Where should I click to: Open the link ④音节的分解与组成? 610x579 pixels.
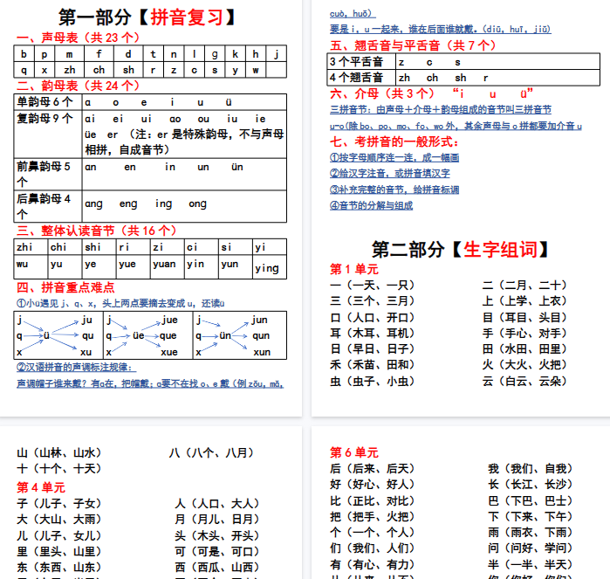coord(371,205)
